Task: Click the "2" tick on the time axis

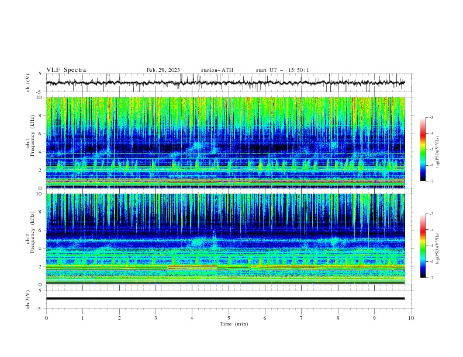Action: coord(119,318)
